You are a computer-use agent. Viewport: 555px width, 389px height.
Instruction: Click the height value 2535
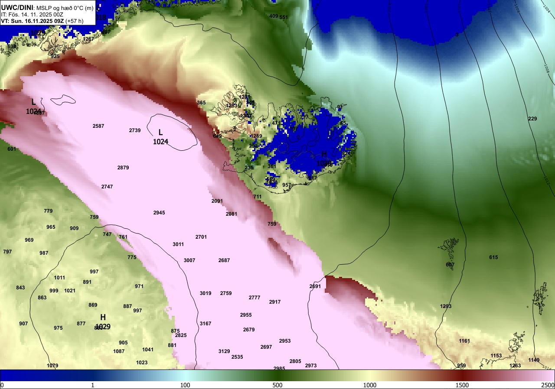(237, 357)
